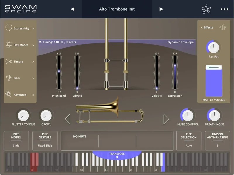Click the Pitch tuning fork icon
The height and width of the screenshot is (175, 234).
click(9, 78)
